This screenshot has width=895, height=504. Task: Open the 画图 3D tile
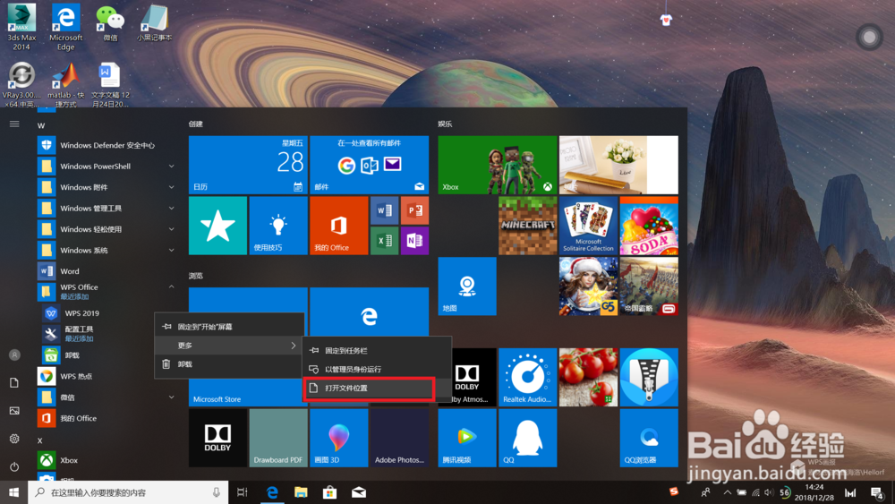pos(338,438)
